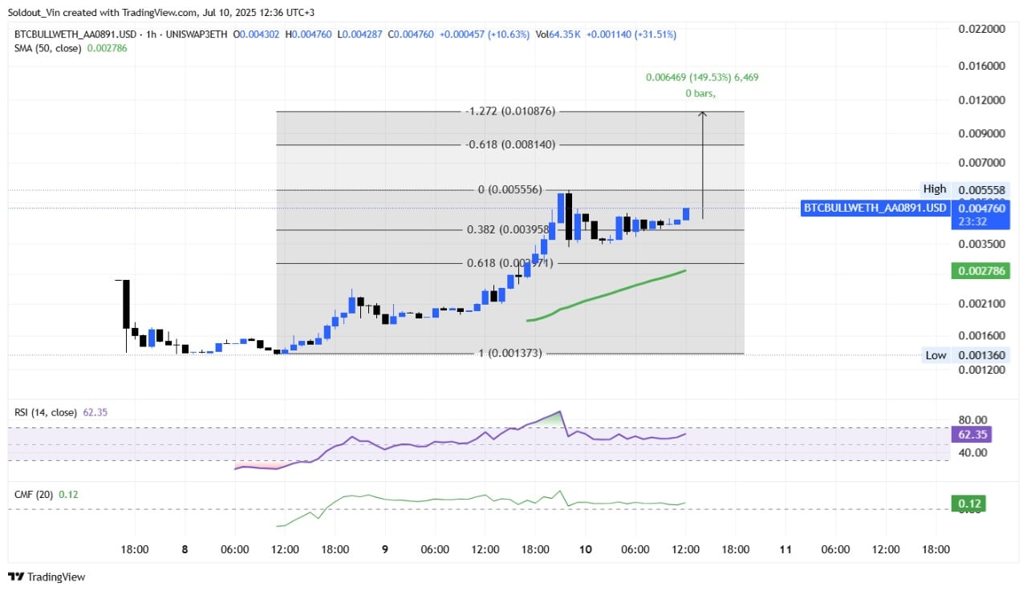This screenshot has width=1027, height=591.
Task: Click the price range arrow's arrowhead at the -1.272 level
Action: 703,115
